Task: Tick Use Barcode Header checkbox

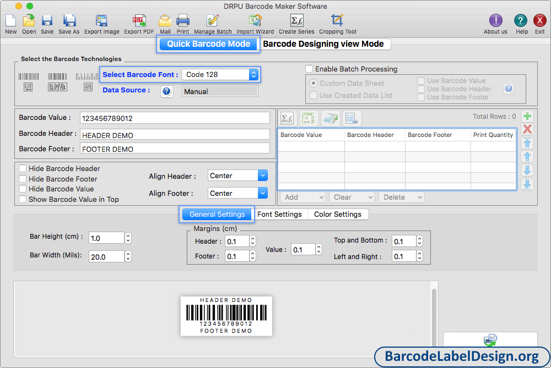Action: click(420, 89)
